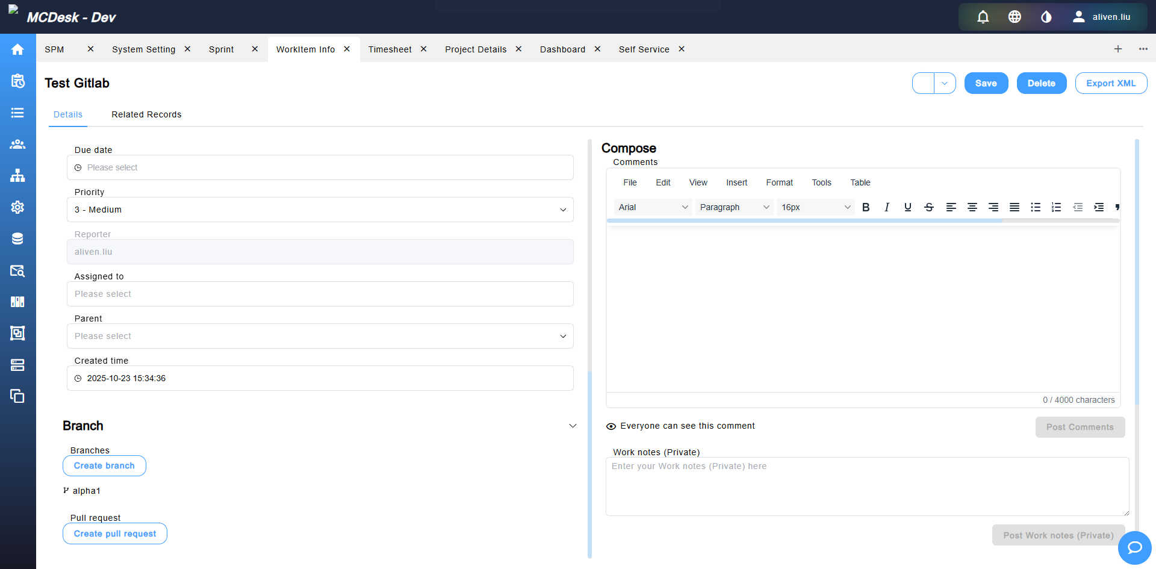
Task: Open the Edit menu in editor
Action: (663, 182)
